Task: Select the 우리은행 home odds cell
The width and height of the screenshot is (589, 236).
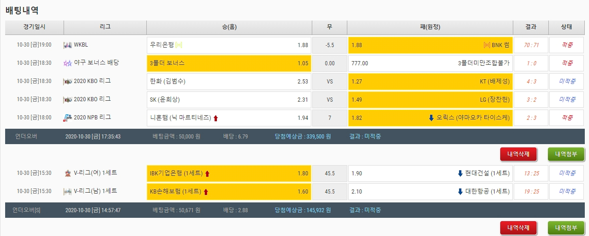Action: point(229,45)
